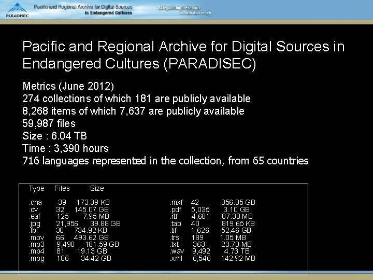The height and width of the screenshot is (280, 373).
Task: Select the '.jpg' file type entry
Action: pyautogui.click(x=35, y=224)
